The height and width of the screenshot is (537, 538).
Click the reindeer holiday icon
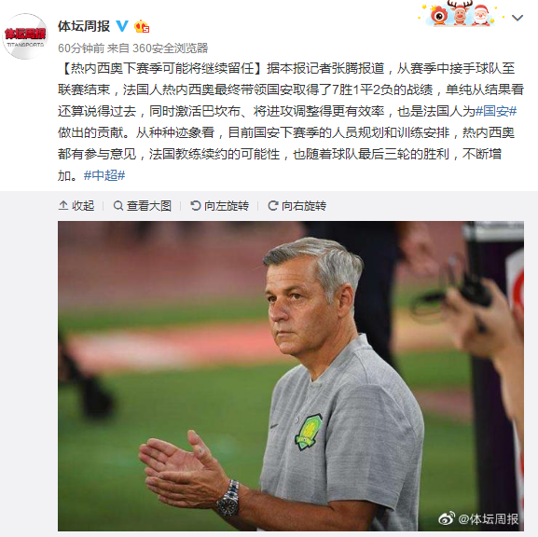coord(460,13)
